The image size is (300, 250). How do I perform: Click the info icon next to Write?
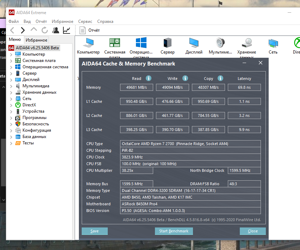coord(185,78)
